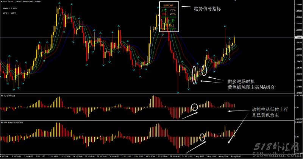
Task: Click the 1.08060 price scale label
Action: 298,80
